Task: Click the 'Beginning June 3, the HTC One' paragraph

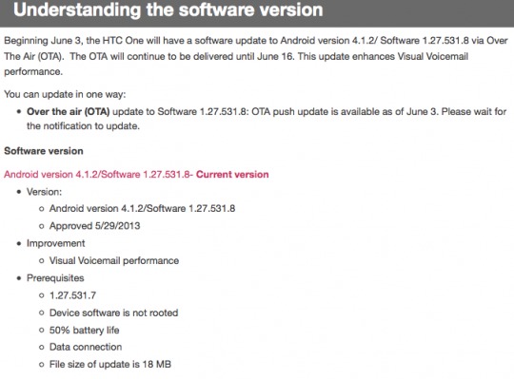Action: point(256,56)
